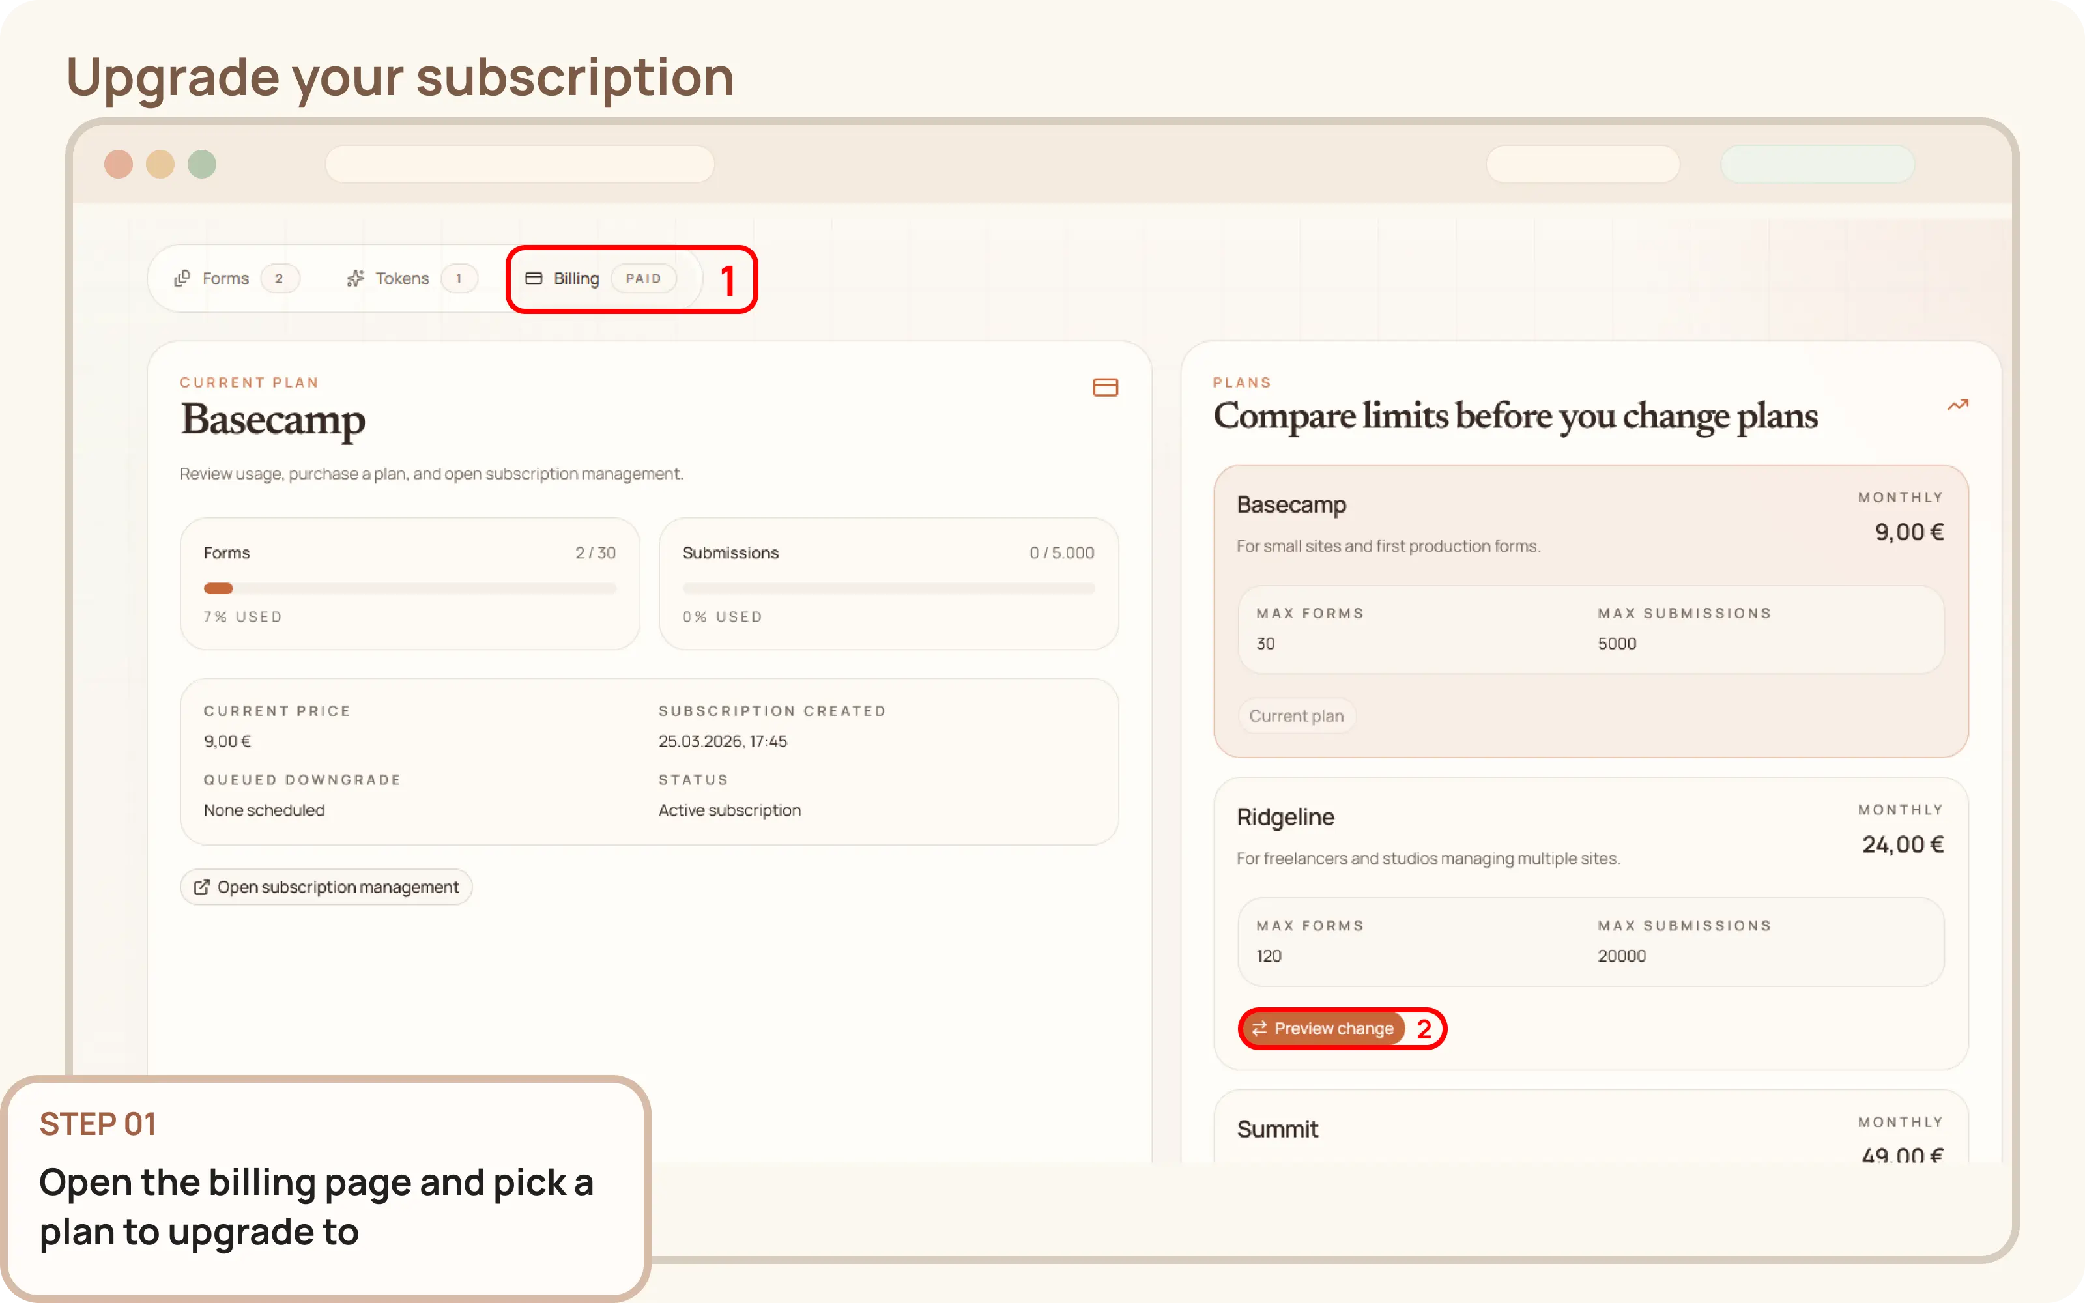2085x1303 pixels.
Task: Click the swap arrows icon inside Preview change
Action: point(1261,1028)
